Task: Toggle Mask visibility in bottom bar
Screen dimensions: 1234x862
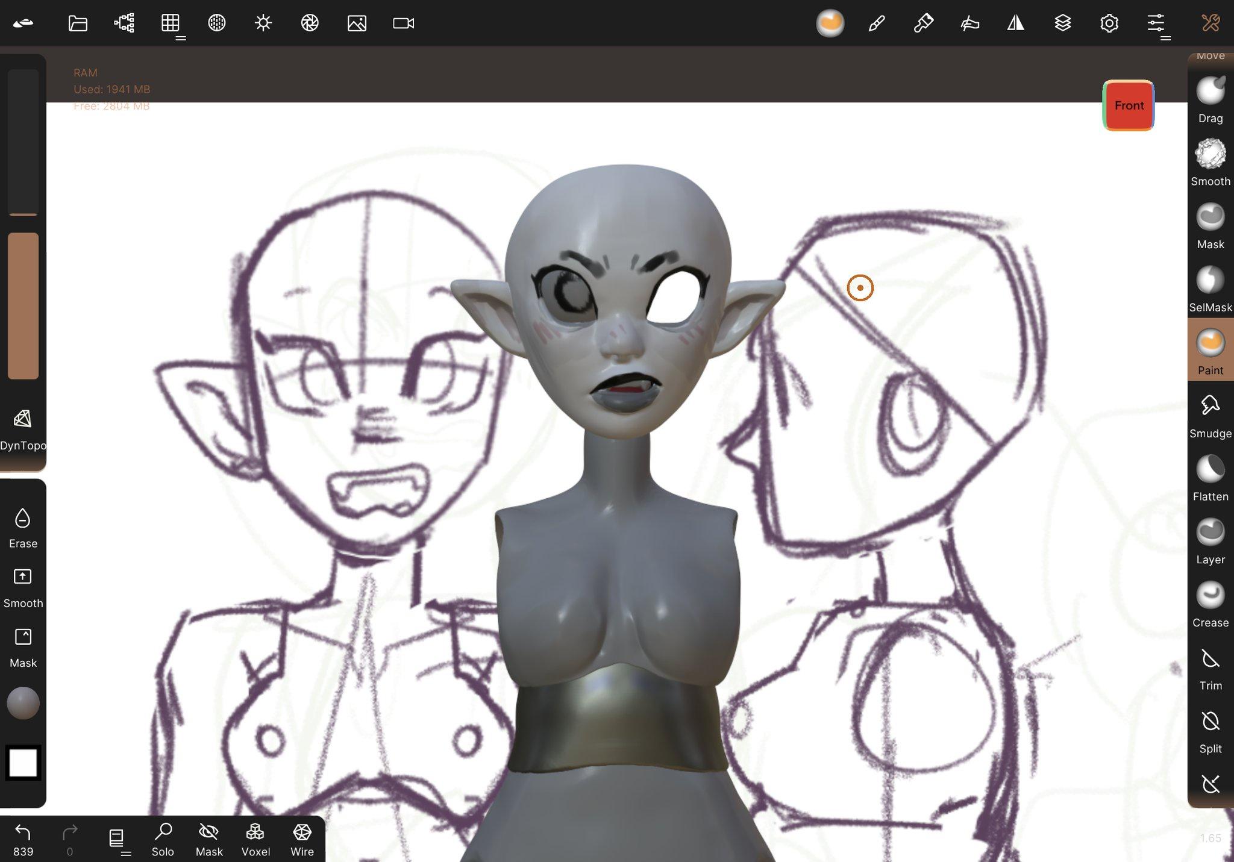Action: coord(209,840)
